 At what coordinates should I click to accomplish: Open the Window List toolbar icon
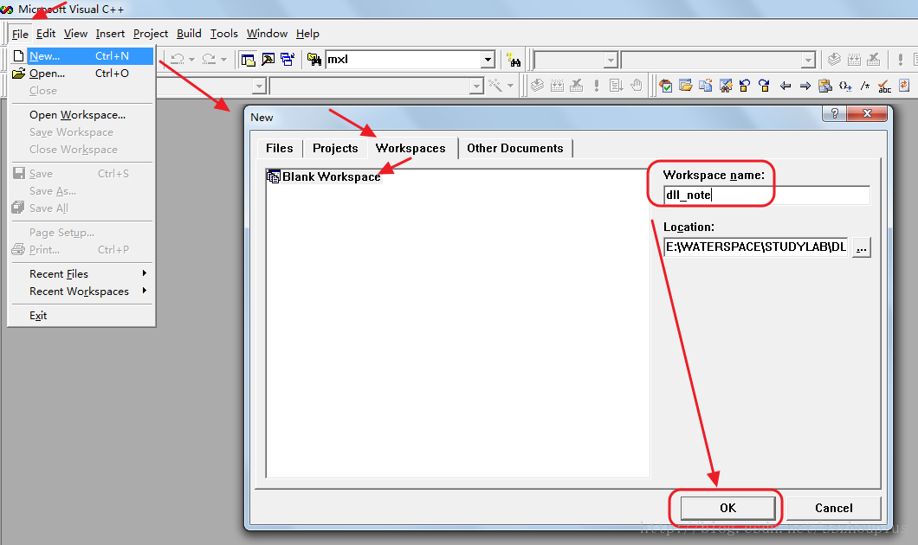[288, 60]
